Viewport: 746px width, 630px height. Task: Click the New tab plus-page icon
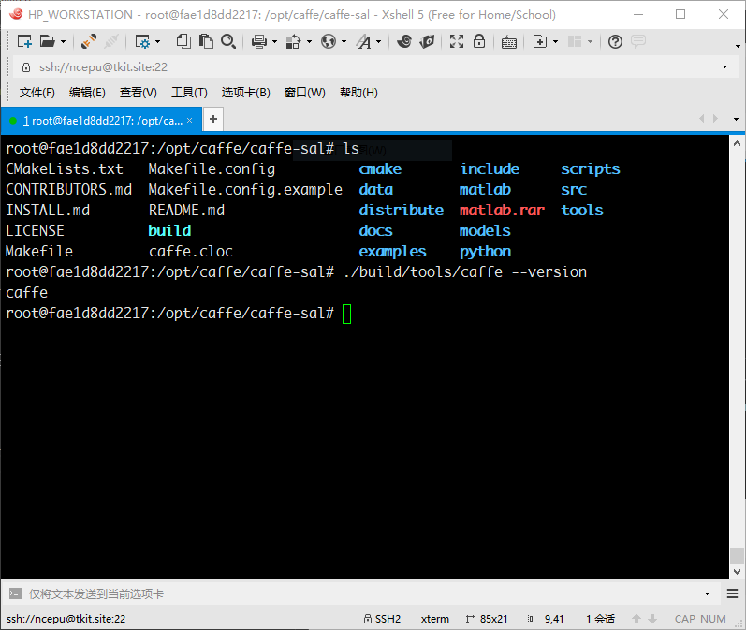(x=540, y=41)
